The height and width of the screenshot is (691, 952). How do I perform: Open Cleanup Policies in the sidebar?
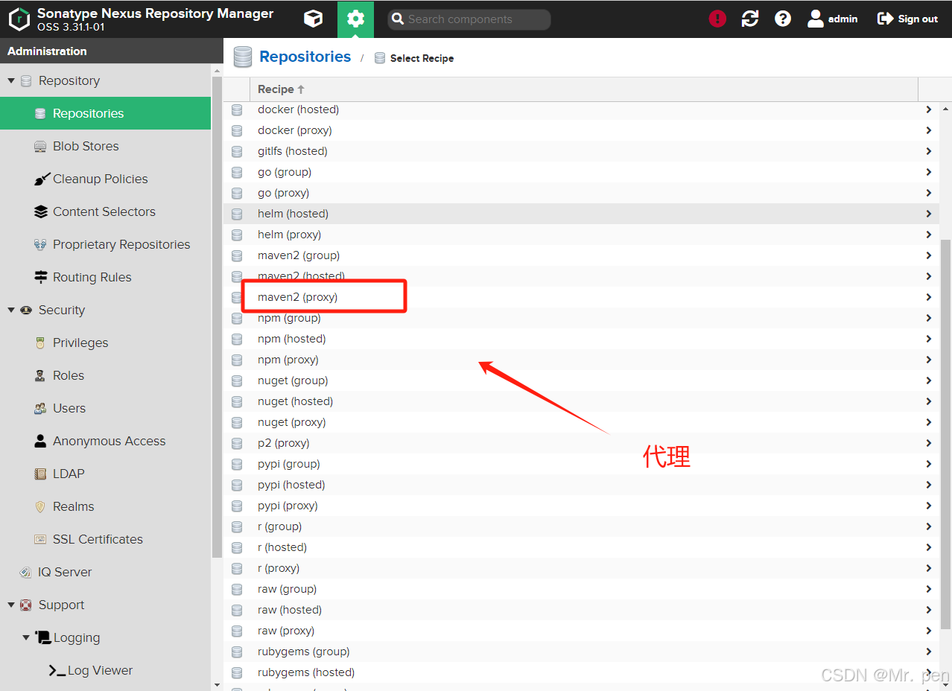(x=106, y=179)
